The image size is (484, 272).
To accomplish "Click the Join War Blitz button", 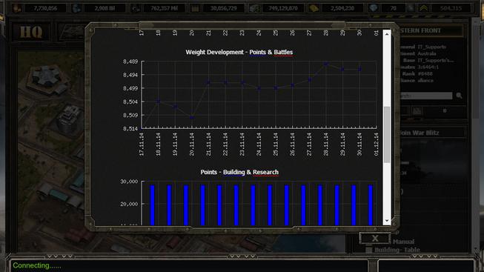I will 431,133.
